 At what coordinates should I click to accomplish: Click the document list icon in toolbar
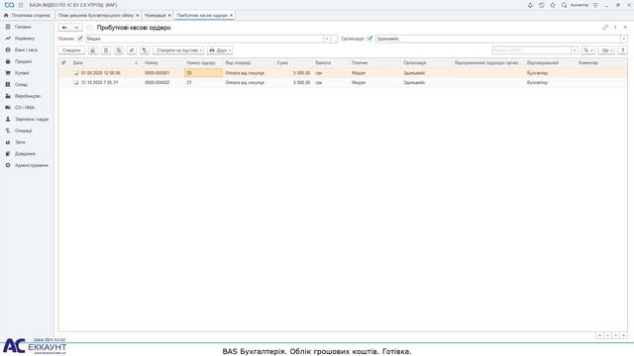106,50
